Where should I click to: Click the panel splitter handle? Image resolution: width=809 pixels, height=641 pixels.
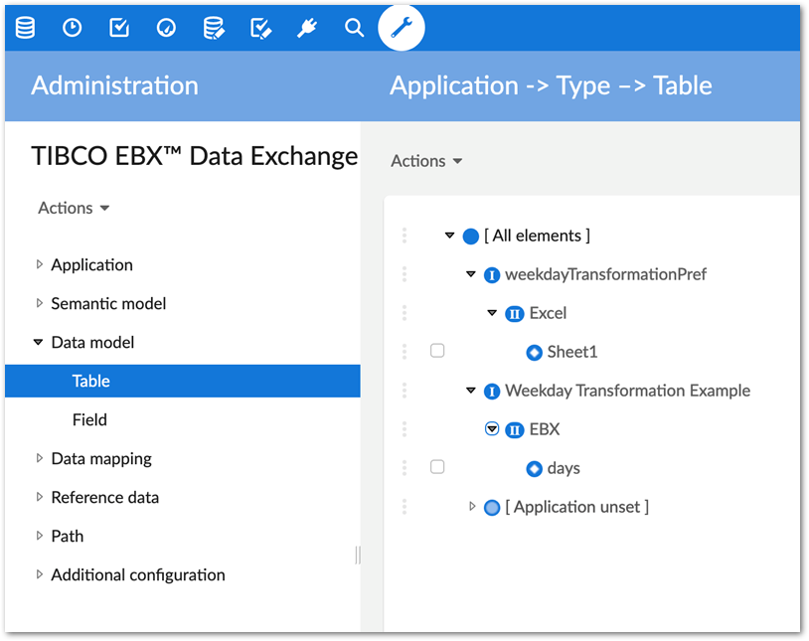pyautogui.click(x=358, y=556)
